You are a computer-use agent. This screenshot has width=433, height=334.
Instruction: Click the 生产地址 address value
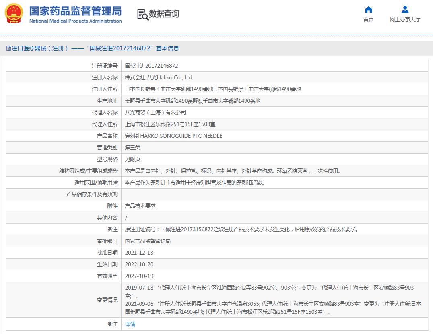point(193,101)
